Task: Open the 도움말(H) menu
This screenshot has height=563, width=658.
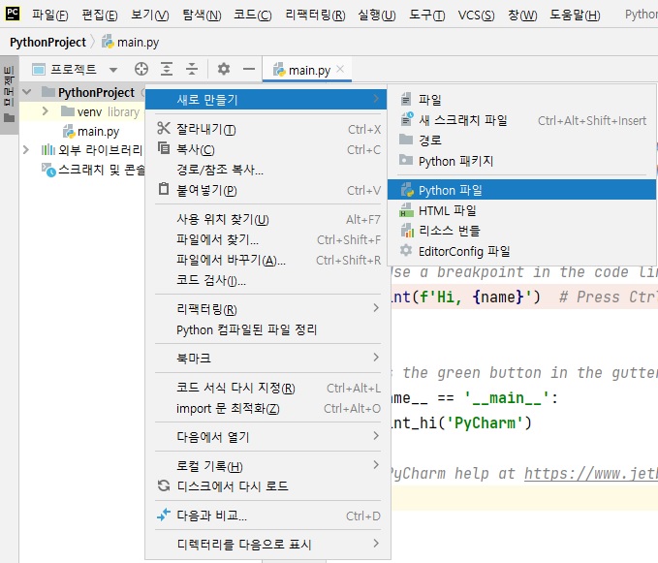Action: 575,16
